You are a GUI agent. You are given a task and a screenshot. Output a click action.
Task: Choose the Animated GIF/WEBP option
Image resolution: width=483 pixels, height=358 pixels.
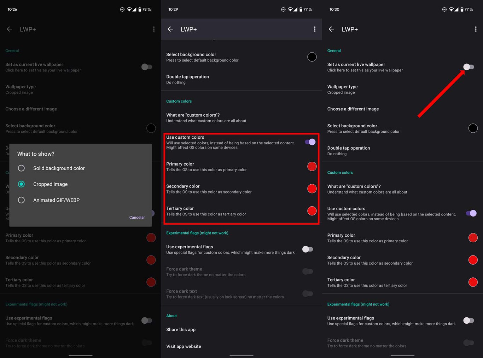coord(21,200)
